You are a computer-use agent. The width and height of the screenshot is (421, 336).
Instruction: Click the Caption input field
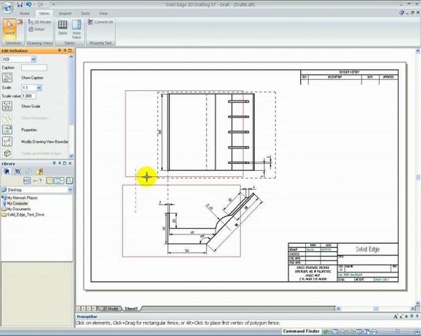(x=34, y=68)
